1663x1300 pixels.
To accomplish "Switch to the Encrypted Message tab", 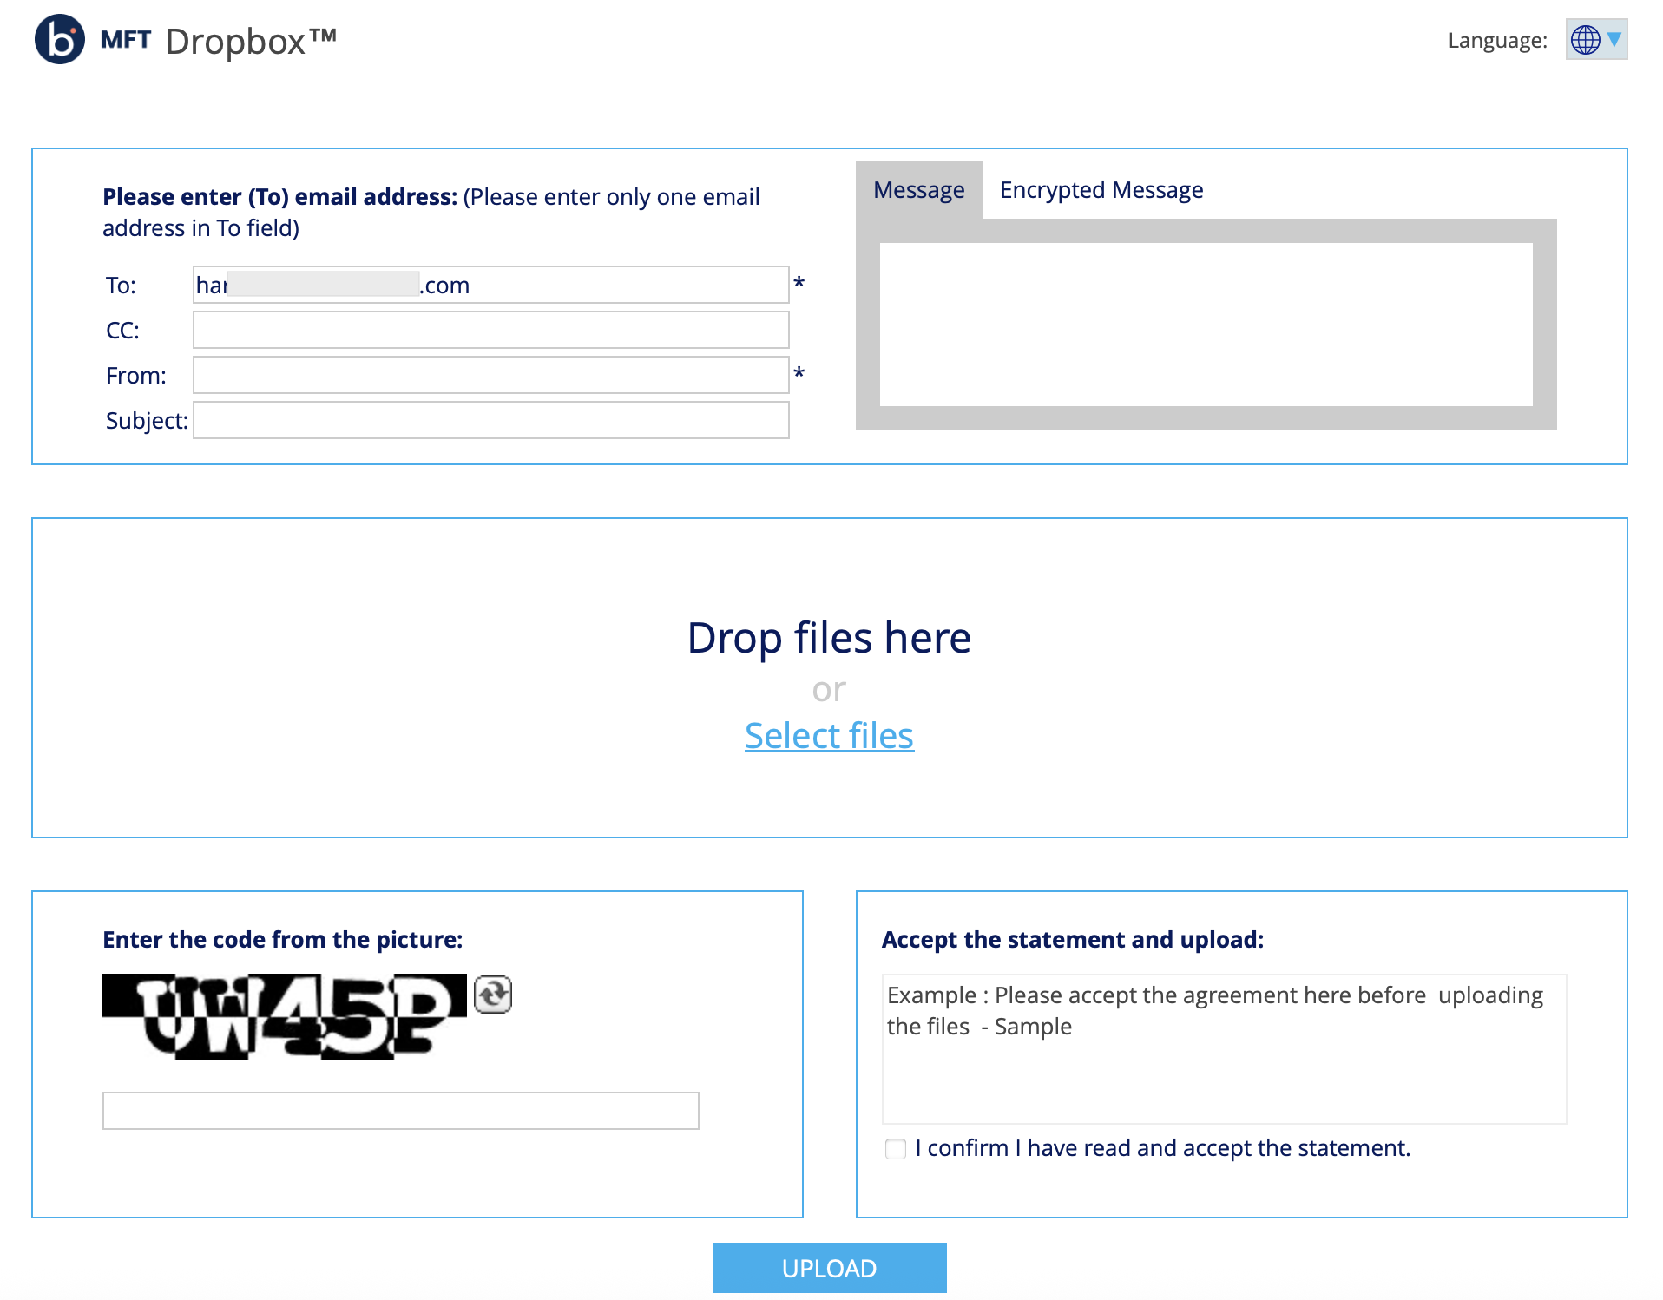I will (1101, 189).
